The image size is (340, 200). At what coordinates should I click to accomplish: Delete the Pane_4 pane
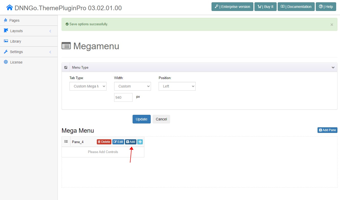104,142
